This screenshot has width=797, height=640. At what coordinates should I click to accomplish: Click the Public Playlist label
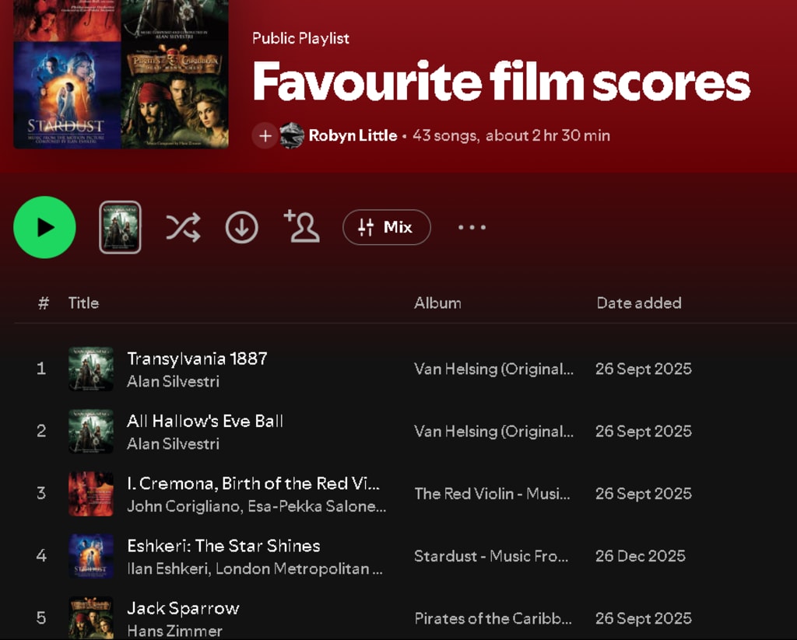(x=300, y=38)
